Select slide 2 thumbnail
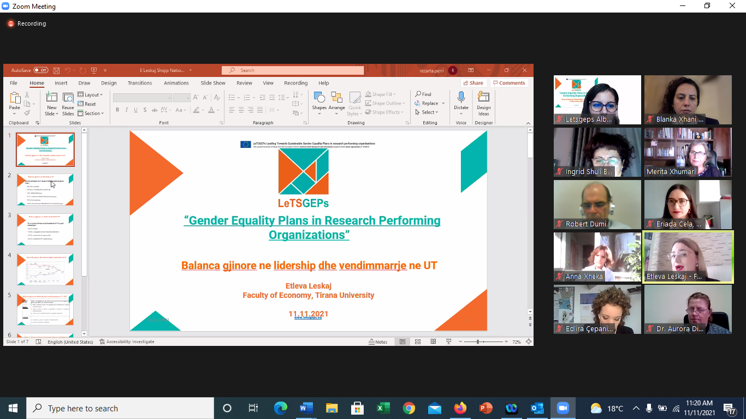 point(45,189)
